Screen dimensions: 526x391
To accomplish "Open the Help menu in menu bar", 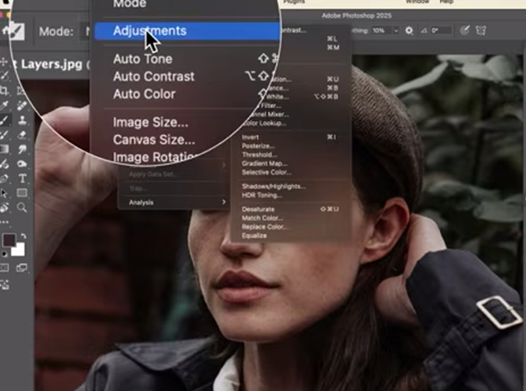I will 446,2.
